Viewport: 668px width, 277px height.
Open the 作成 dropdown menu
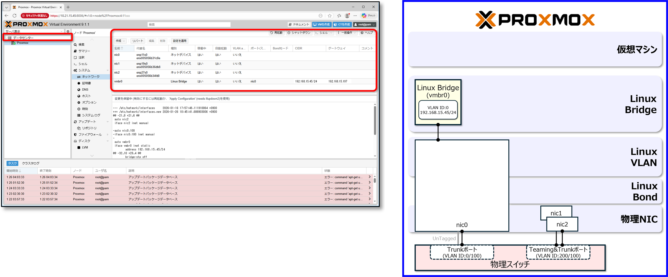[x=120, y=41]
